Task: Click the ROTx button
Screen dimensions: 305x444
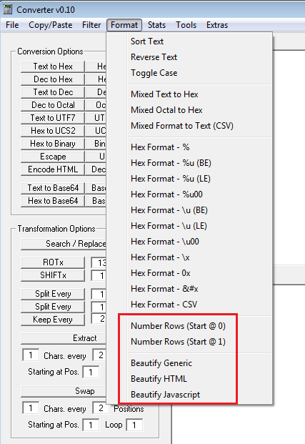Action: [x=53, y=262]
